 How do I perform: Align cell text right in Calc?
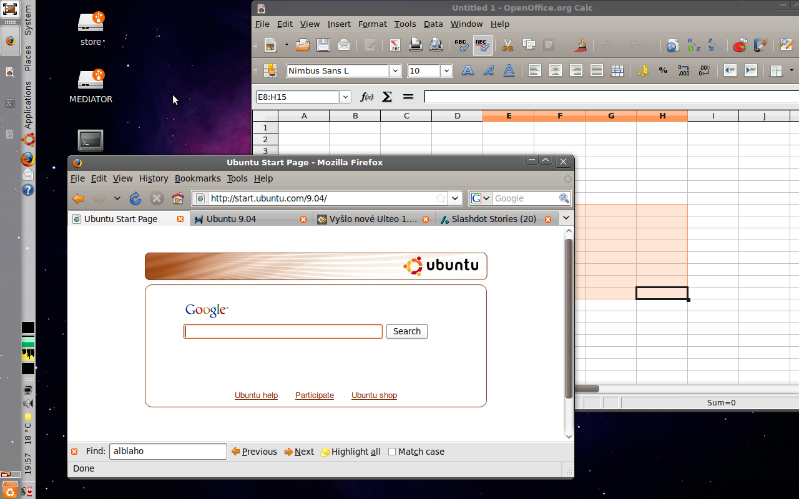(x=576, y=70)
